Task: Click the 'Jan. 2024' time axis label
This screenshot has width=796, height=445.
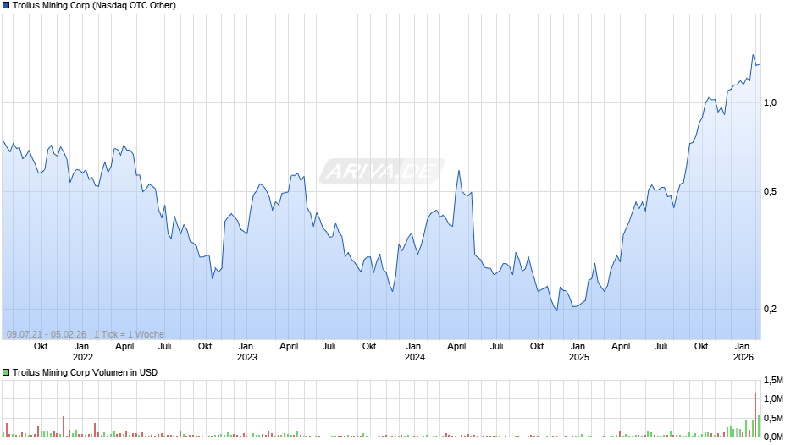Action: click(415, 352)
